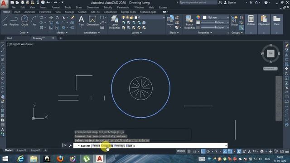
Task: Expand the Annotation panel
Action: 92,33
